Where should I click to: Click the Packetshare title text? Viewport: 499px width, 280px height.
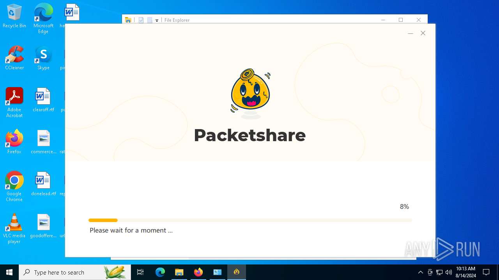250,135
